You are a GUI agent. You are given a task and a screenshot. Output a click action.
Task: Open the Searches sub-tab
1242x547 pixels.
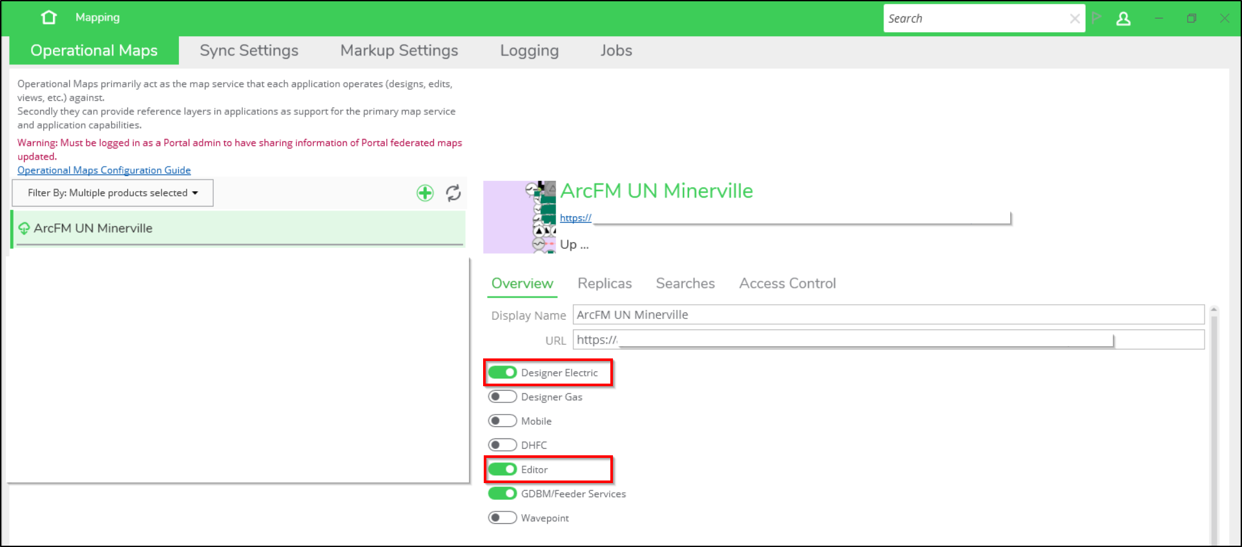click(685, 284)
